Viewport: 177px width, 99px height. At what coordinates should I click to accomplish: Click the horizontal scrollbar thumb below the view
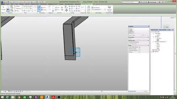point(102,92)
